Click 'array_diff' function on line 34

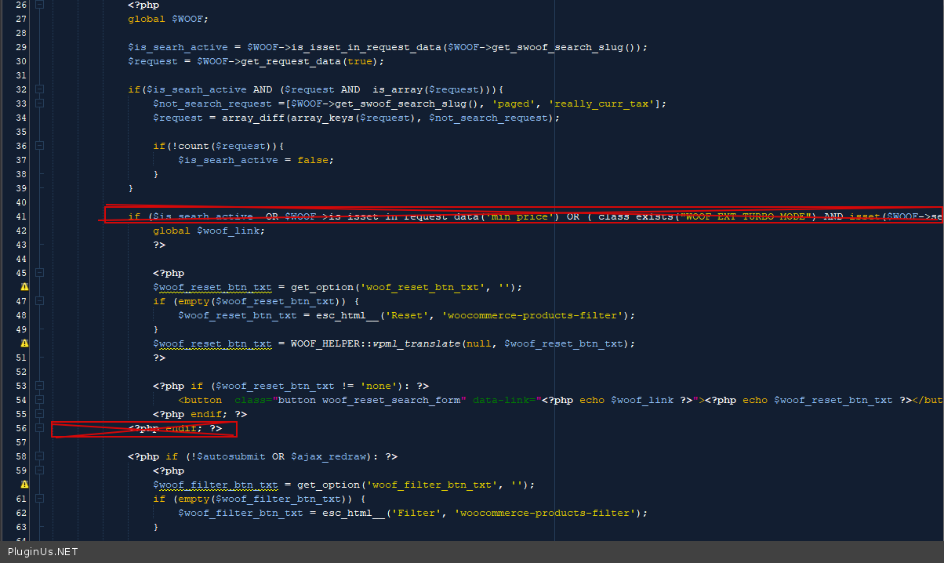(253, 118)
